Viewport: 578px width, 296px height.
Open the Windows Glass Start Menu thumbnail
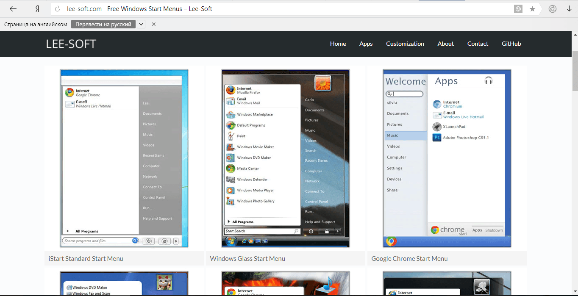[x=286, y=158]
